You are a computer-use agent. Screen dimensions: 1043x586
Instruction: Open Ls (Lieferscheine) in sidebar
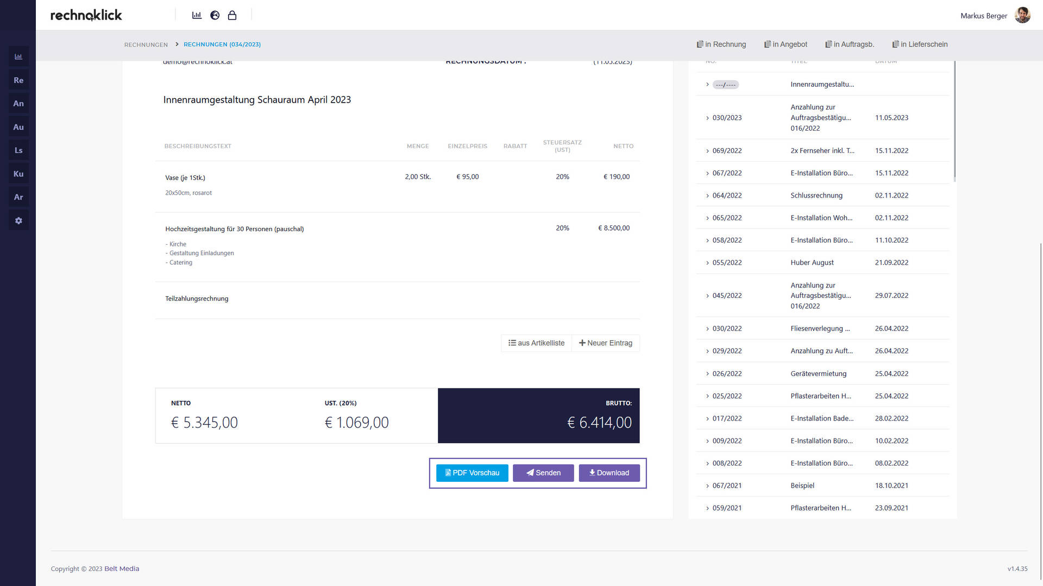[x=18, y=150]
